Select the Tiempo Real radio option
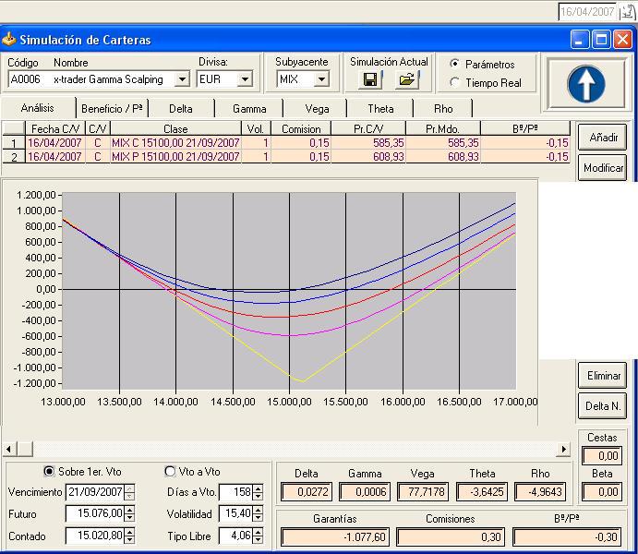The image size is (638, 554). point(455,82)
